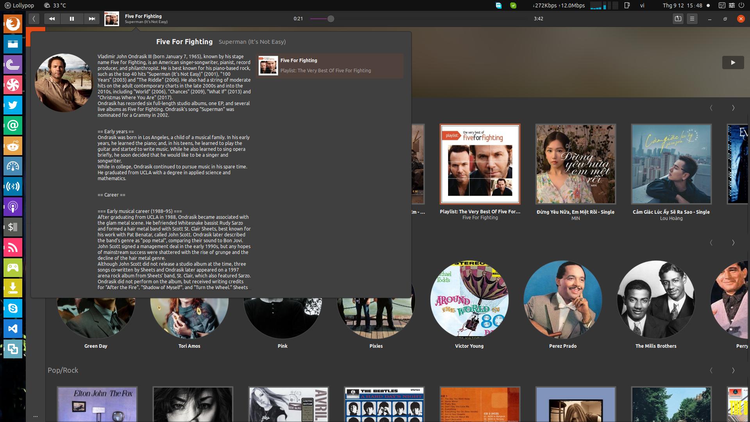This screenshot has height=422, width=750.
Task: Click the Lou Hoàng artist label
Action: click(x=671, y=218)
